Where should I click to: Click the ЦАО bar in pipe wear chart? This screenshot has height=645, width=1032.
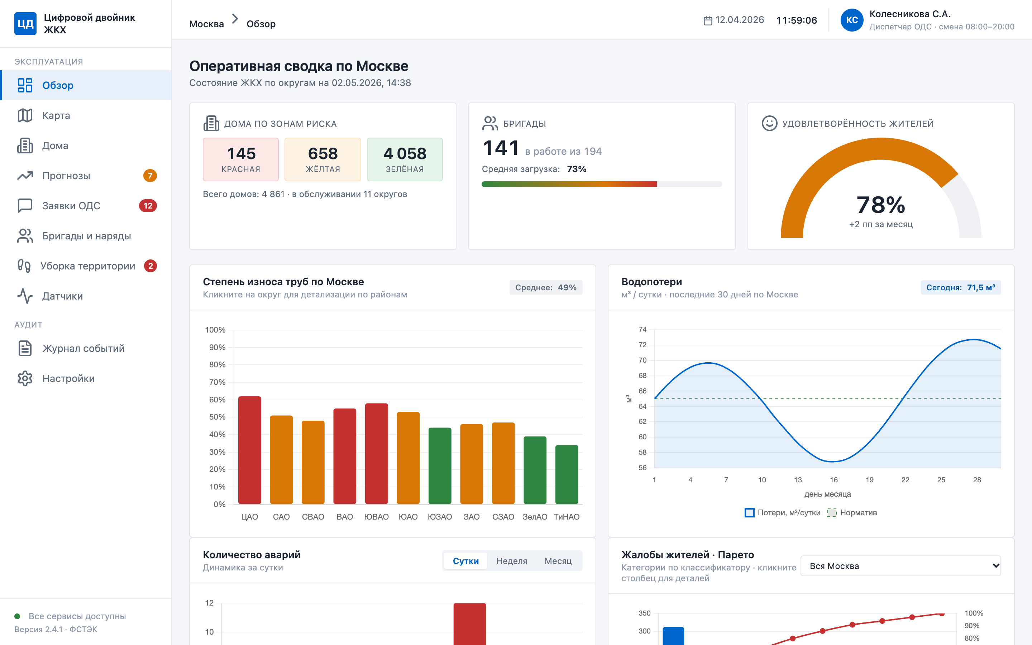[x=249, y=450]
